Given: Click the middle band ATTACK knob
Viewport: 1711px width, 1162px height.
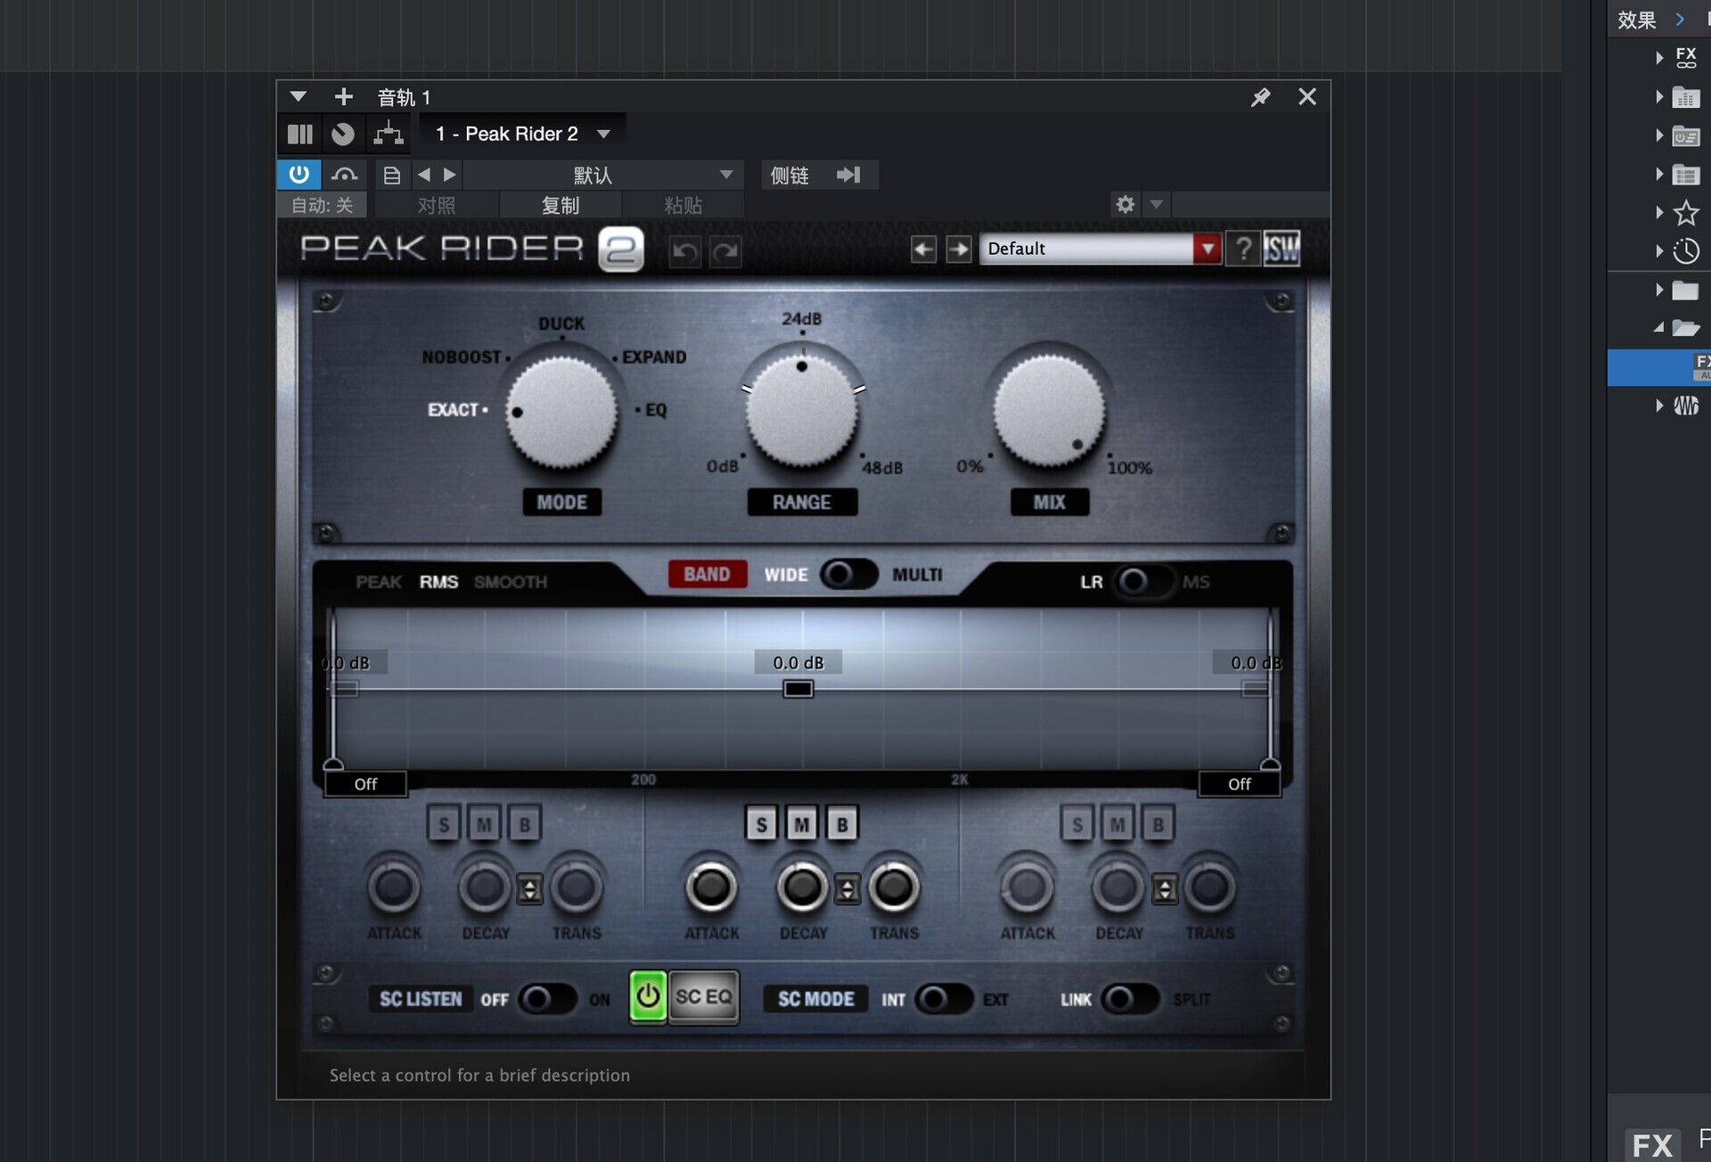Looking at the screenshot, I should [x=711, y=888].
